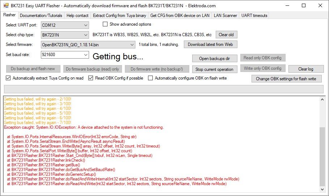Switch to the Help contact tab
The image size is (329, 196).
77,16
